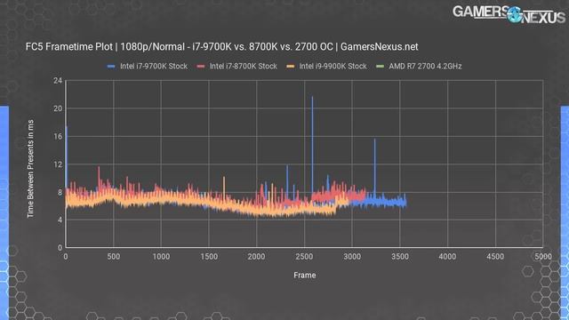Select the 'Intel i7-9700K Stock' legend label
569x320 pixels.
pyautogui.click(x=154, y=67)
